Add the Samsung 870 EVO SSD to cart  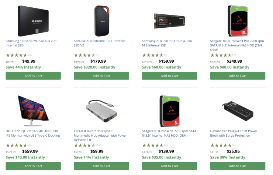[33, 76]
